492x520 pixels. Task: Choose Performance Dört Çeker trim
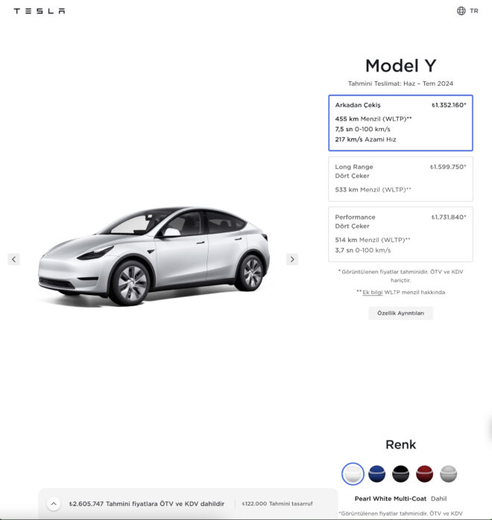pyautogui.click(x=400, y=234)
